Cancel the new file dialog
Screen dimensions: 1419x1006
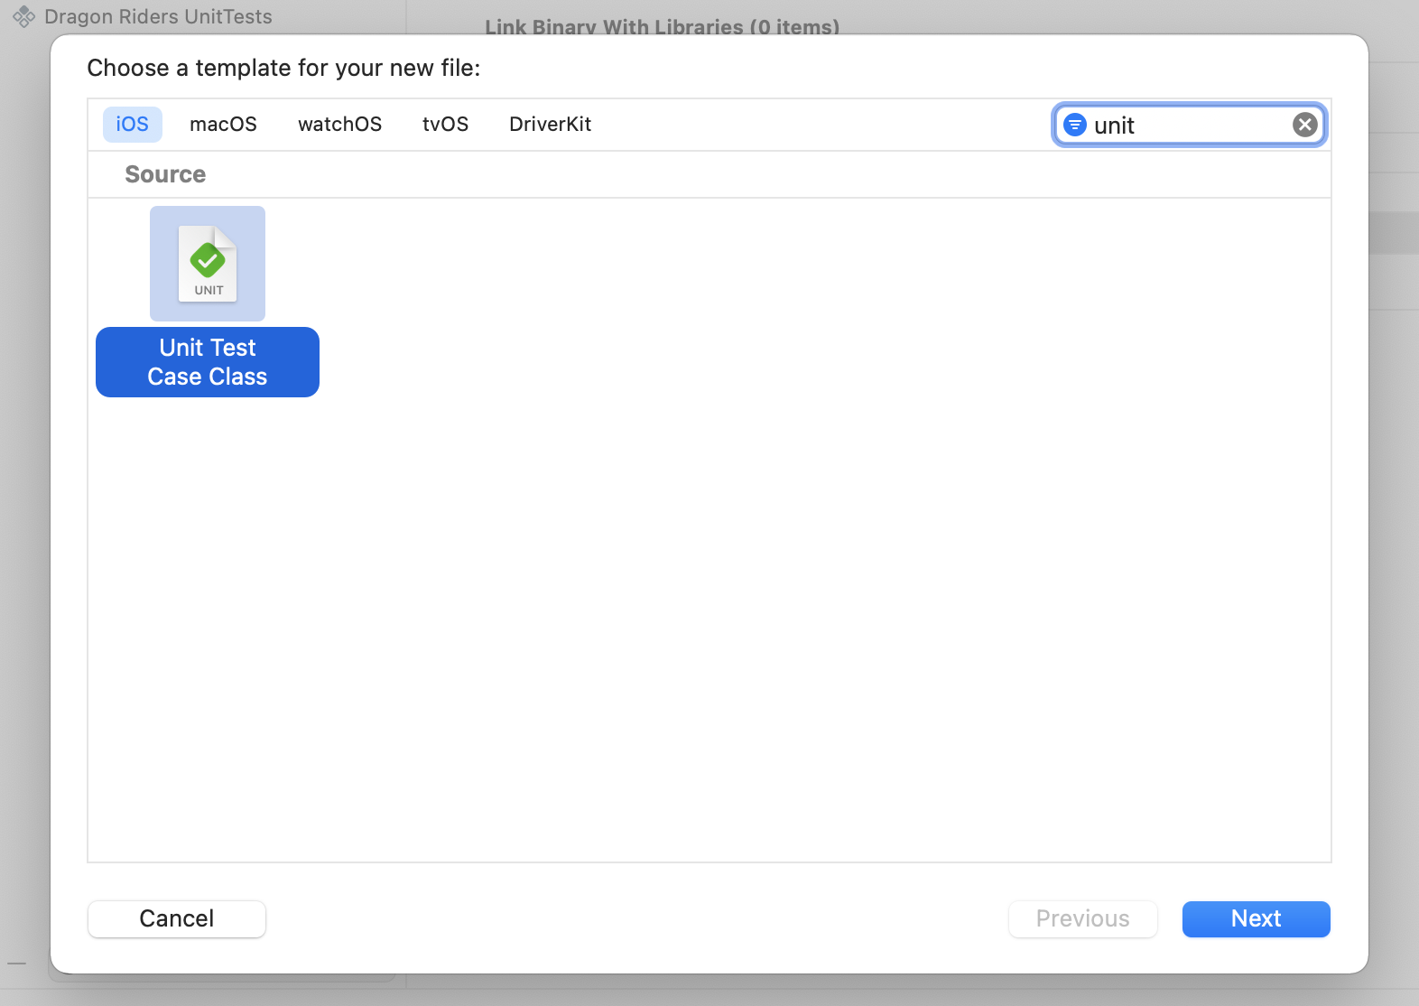pos(177,919)
